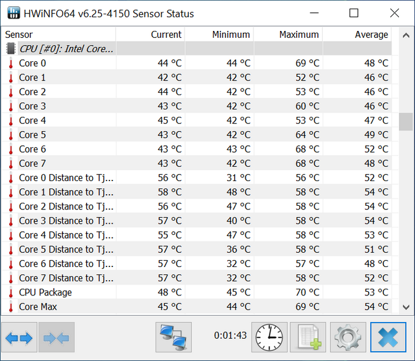The image size is (415, 361).
Task: Click the thermometer icon next to CPU Package
Action: (11, 292)
